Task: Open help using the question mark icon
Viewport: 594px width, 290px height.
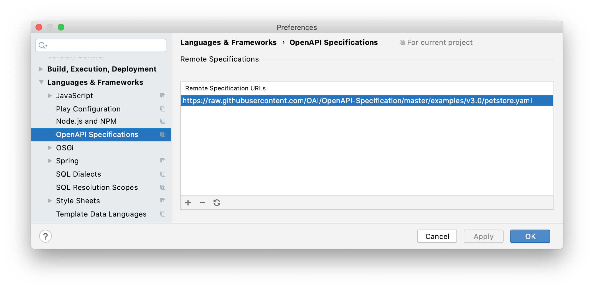Action: [45, 236]
